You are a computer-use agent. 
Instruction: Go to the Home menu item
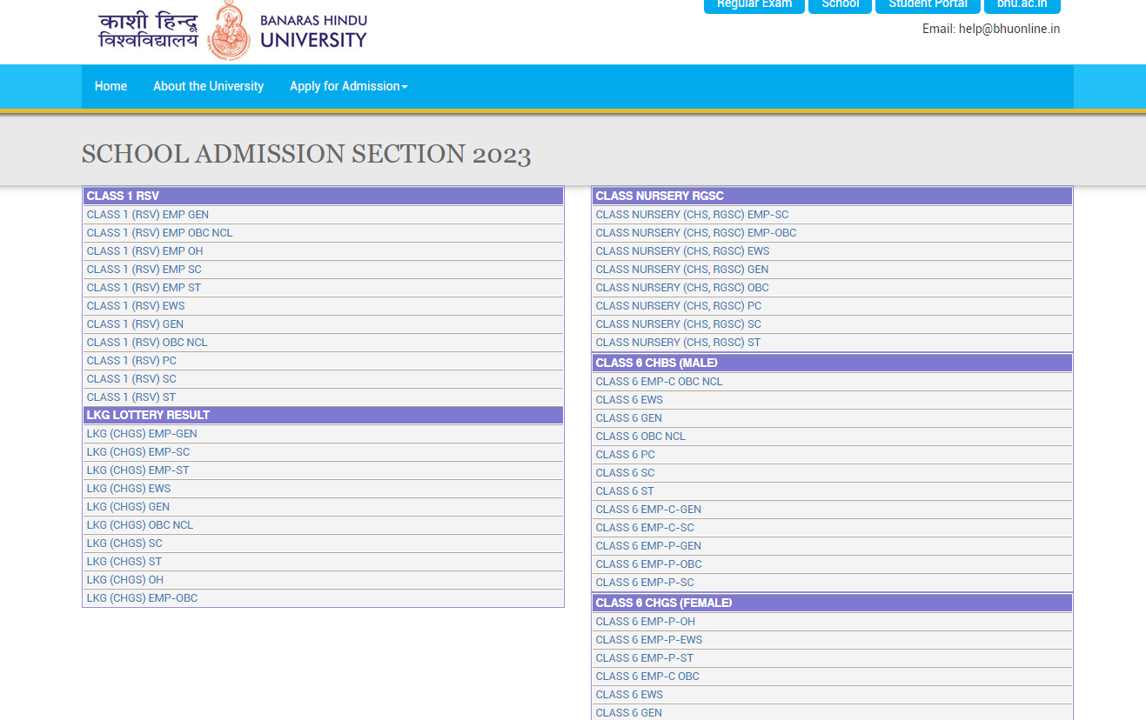[x=111, y=86]
